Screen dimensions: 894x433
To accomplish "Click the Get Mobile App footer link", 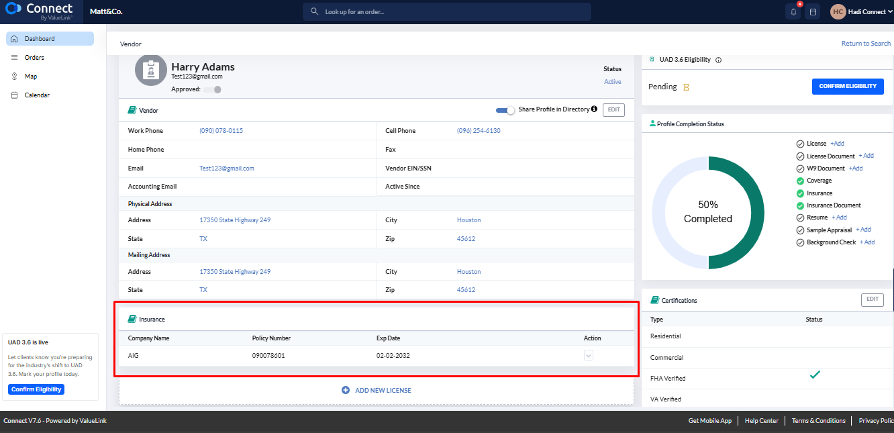I will coord(710,421).
